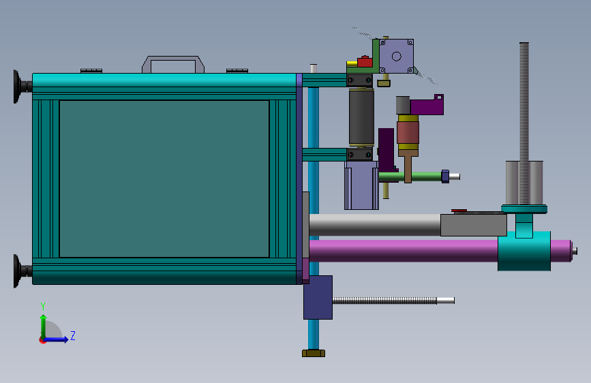Click the upper black clamp block
The width and height of the screenshot is (591, 383).
pyautogui.click(x=359, y=80)
